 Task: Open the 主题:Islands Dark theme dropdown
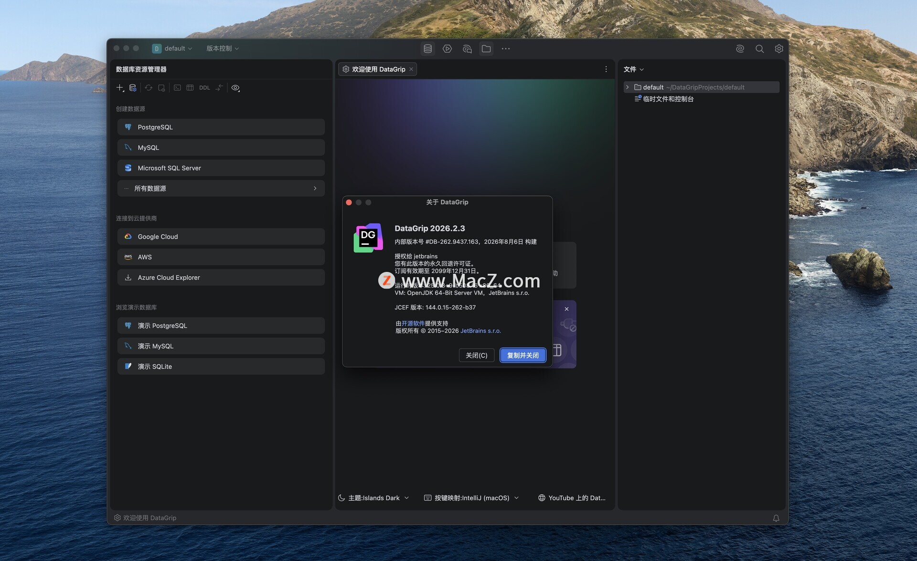click(373, 498)
